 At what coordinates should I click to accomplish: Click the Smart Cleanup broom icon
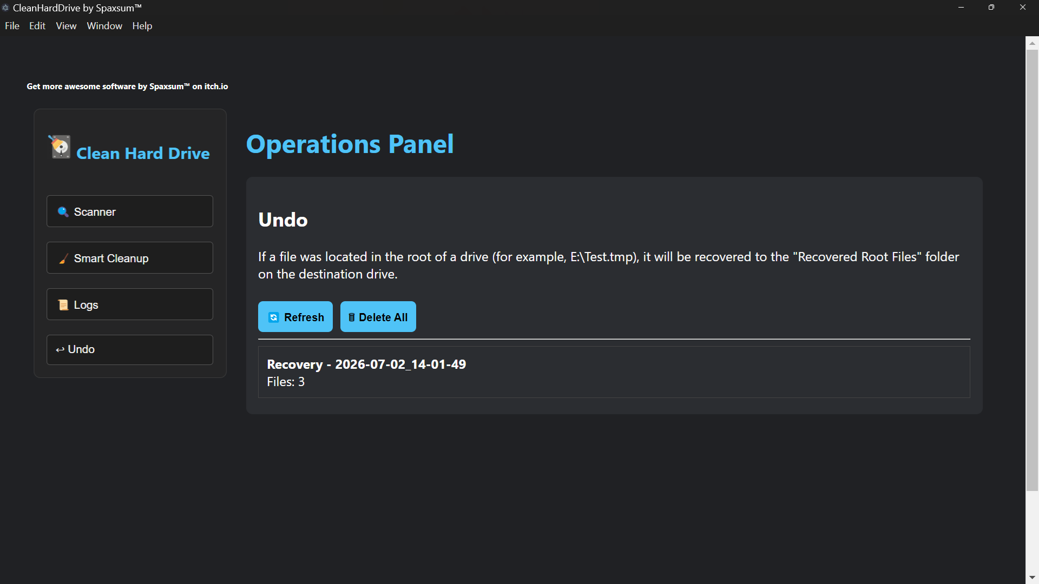63,258
